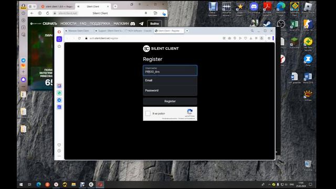Viewport: 336px width, 189px height.
Task: Open OBS Studio desktop shortcut
Action: [x=281, y=24]
